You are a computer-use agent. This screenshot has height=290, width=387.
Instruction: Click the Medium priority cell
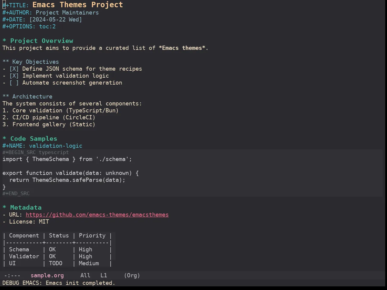89,263
